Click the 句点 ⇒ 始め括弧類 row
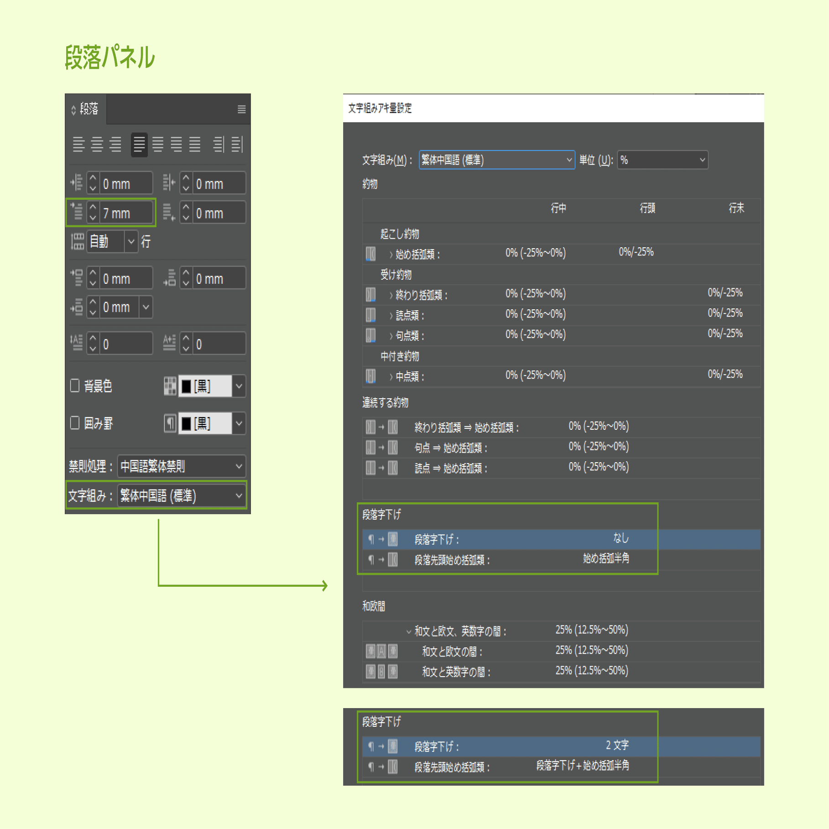This screenshot has height=829, width=829. coord(561,448)
